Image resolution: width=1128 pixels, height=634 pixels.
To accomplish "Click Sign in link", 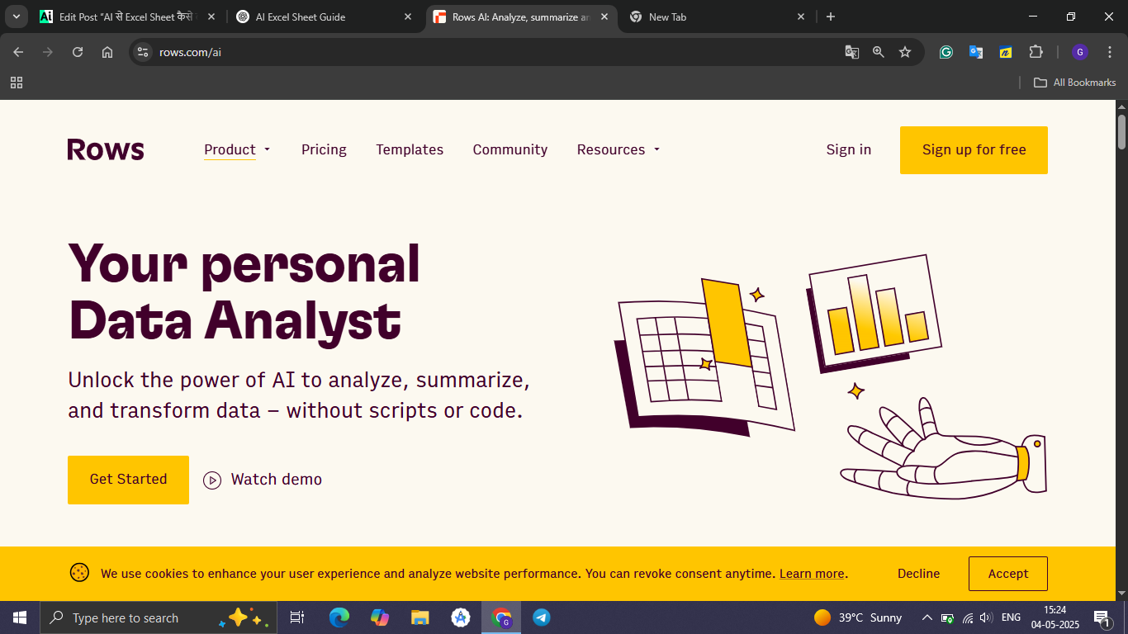I will [849, 149].
